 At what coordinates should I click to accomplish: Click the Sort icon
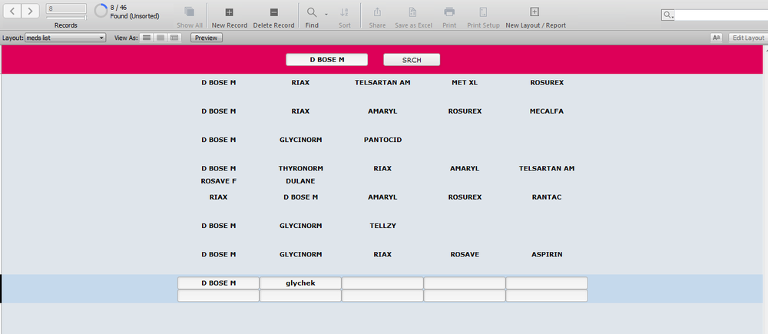coord(344,12)
